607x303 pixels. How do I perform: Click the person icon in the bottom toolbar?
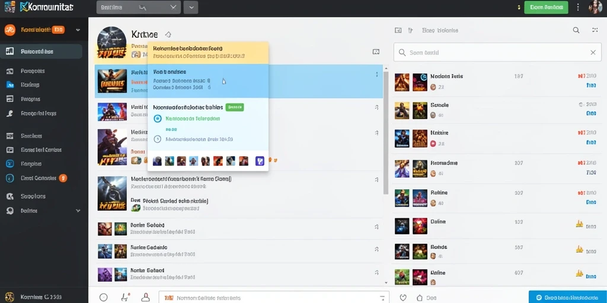point(146,297)
